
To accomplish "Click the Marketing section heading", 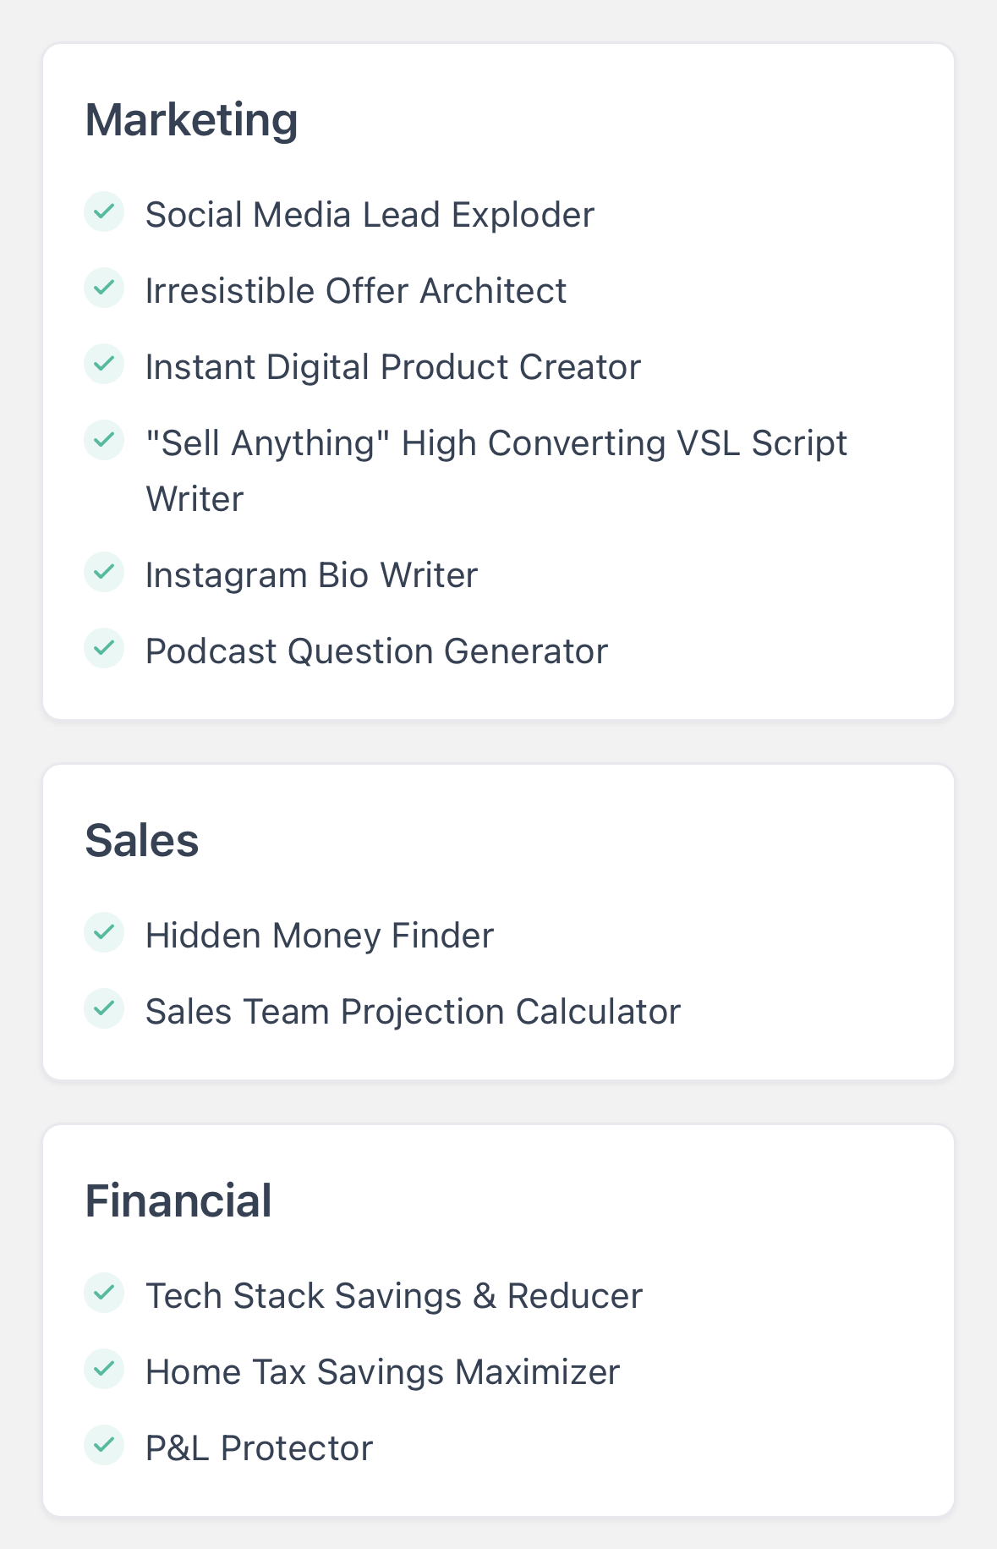I will (x=192, y=119).
